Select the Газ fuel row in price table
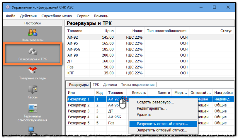This screenshot has width=238, height=140. 150,67
